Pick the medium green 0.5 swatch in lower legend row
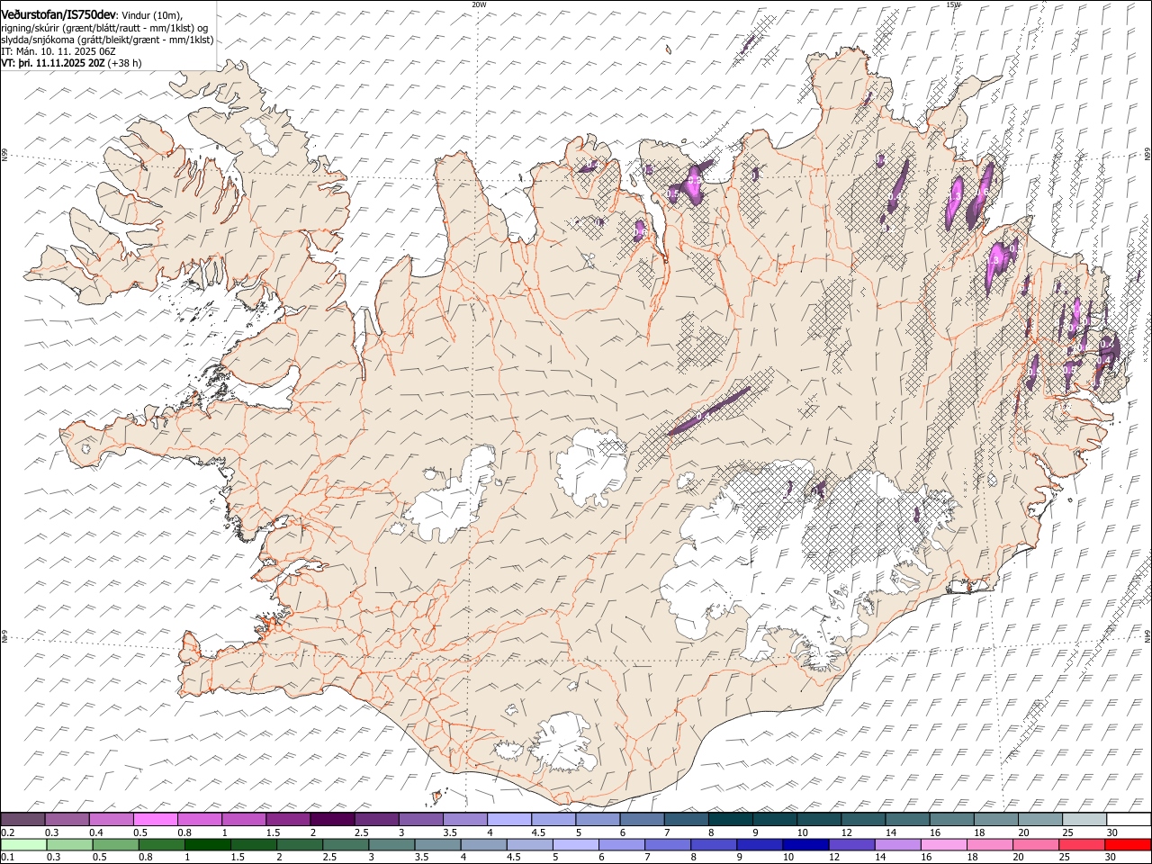The image size is (1152, 864). click(x=115, y=844)
